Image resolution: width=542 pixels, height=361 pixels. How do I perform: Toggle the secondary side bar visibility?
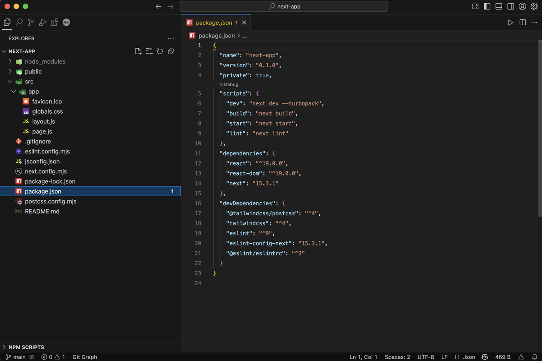(510, 6)
